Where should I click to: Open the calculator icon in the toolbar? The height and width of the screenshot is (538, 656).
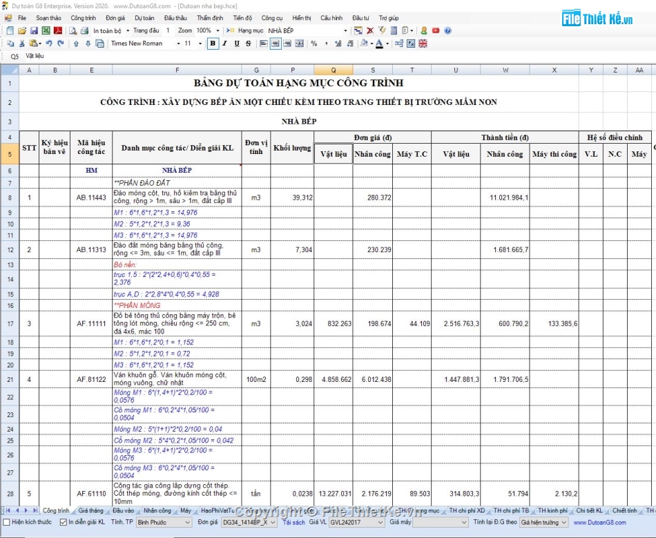(x=394, y=30)
